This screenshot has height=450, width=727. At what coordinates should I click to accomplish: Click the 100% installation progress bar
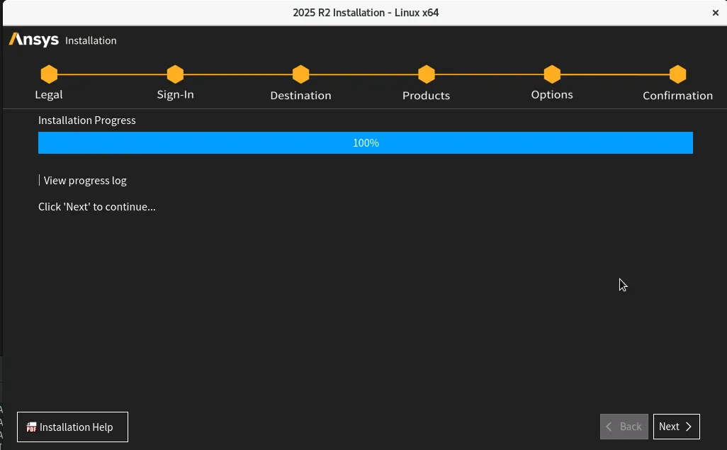point(366,142)
